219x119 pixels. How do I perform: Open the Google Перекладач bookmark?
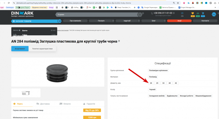click(149, 7)
